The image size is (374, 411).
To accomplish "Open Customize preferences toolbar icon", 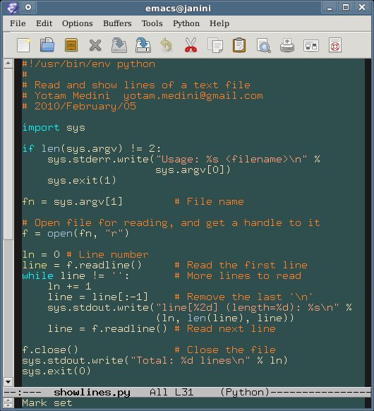I will tap(311, 46).
